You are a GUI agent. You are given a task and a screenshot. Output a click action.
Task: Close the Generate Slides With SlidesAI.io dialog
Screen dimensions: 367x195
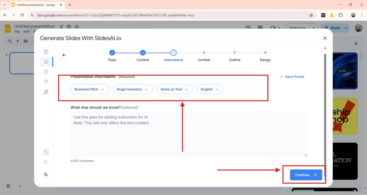(x=325, y=38)
